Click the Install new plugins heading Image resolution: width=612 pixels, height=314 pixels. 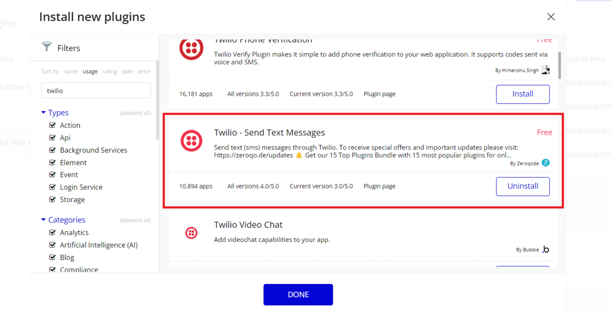[x=92, y=17]
